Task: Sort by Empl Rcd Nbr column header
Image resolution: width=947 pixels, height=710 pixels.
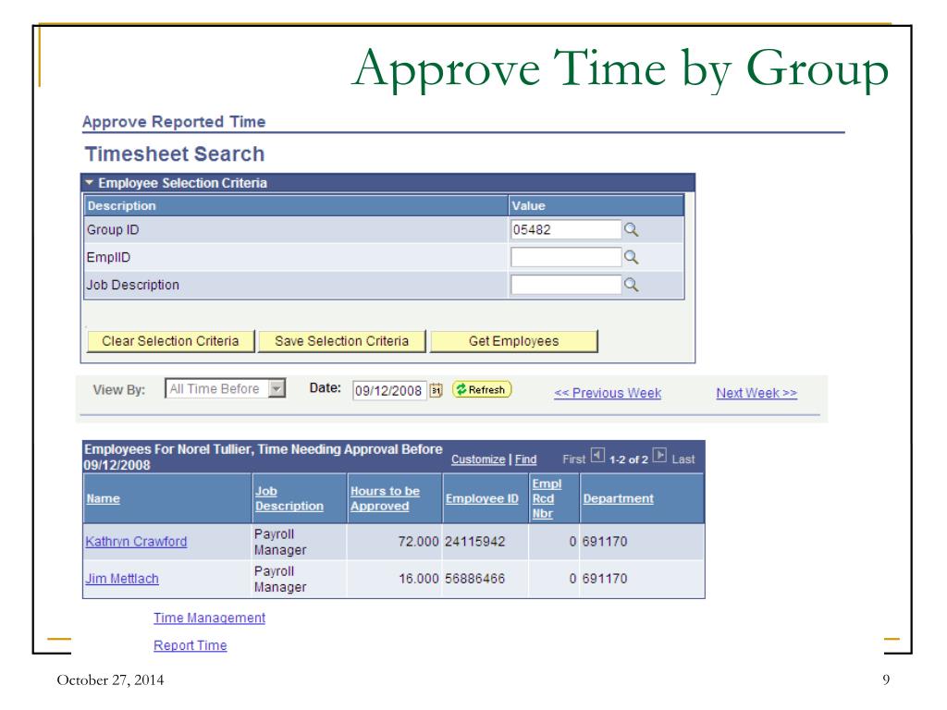Action: [547, 498]
